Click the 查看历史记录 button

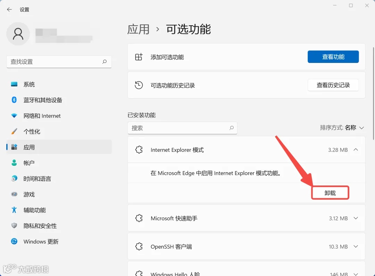coord(333,85)
